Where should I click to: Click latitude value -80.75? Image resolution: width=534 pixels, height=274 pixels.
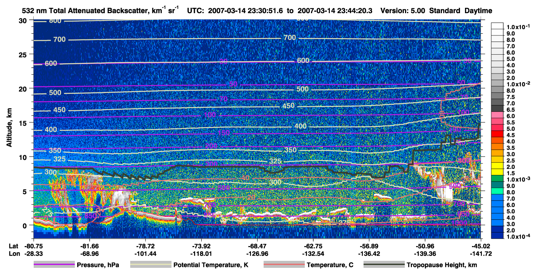(33, 246)
